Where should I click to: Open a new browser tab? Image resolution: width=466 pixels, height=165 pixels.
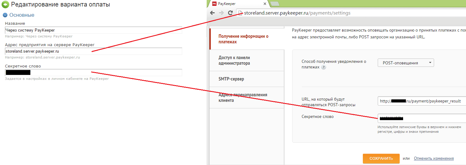[x=275, y=4]
